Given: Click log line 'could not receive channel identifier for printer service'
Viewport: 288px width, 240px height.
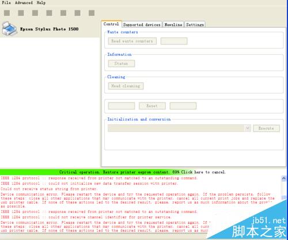Looking at the screenshot, I should point(86,218).
